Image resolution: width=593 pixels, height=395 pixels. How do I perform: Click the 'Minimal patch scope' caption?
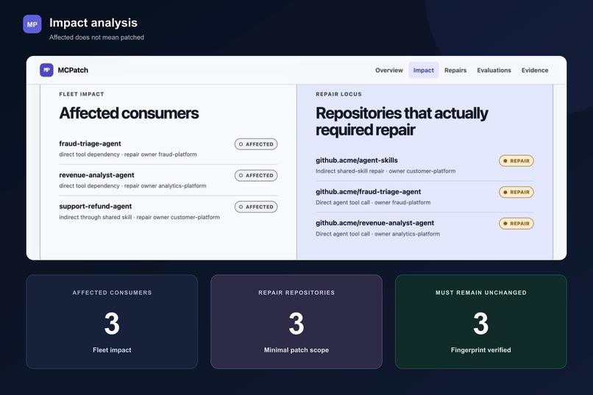tap(296, 350)
